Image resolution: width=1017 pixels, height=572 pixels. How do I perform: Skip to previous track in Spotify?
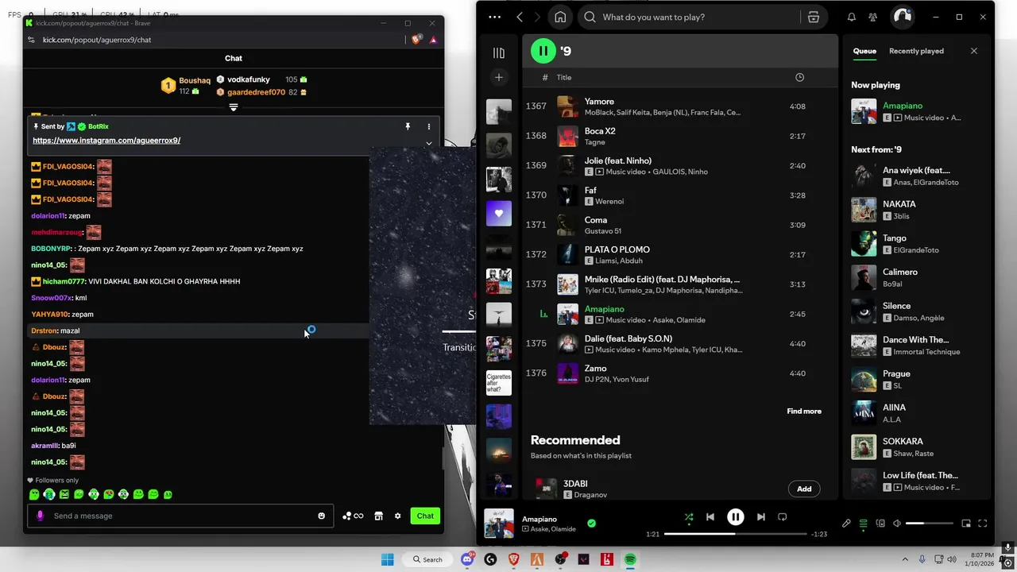(x=710, y=516)
